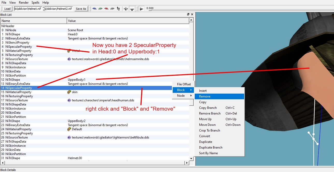Screen dimensions: 334x172
Task: Select Crop To Branch entry
Action: pyautogui.click(x=219, y=130)
